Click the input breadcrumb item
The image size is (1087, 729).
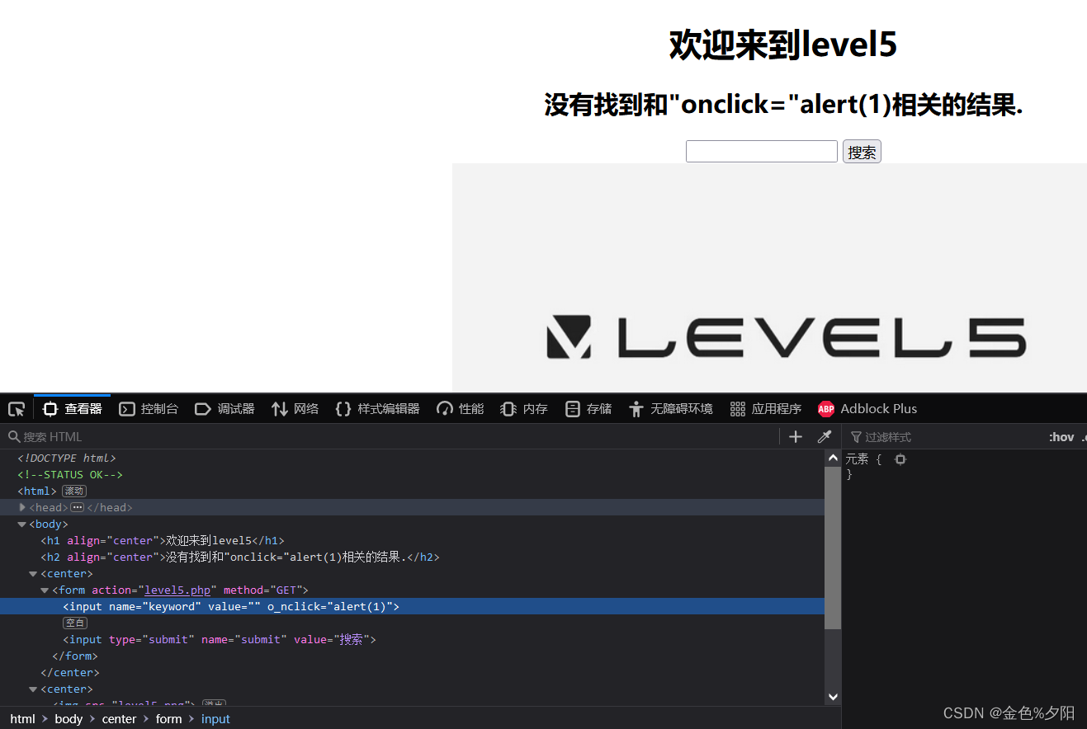pyautogui.click(x=215, y=719)
